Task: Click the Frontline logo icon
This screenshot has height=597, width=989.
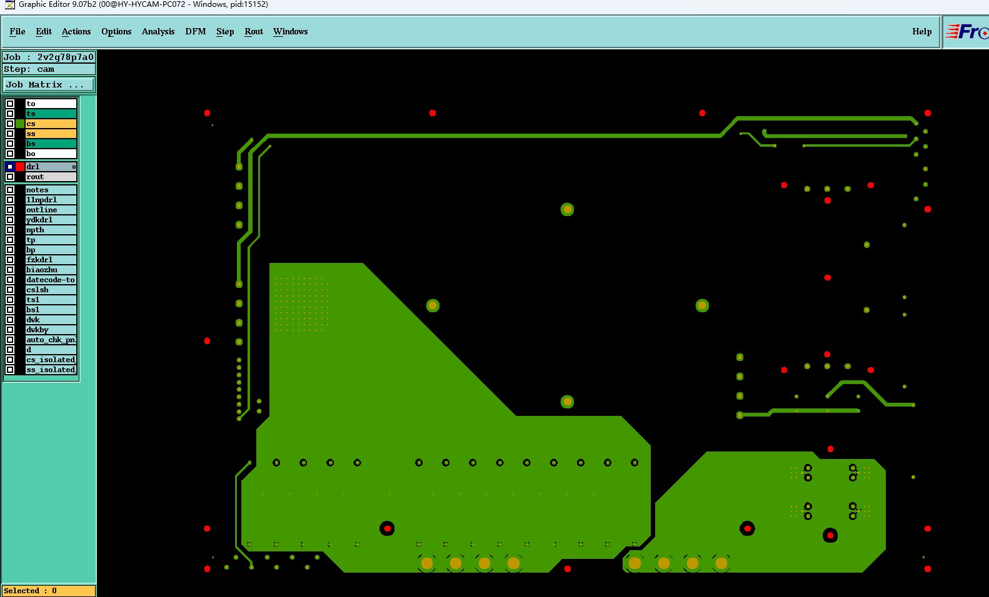Action: [x=966, y=32]
